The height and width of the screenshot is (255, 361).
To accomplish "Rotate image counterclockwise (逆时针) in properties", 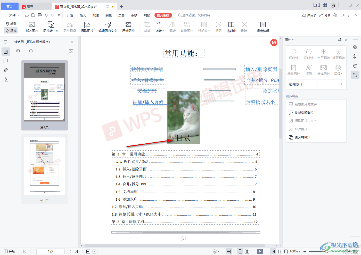I will [x=308, y=54].
